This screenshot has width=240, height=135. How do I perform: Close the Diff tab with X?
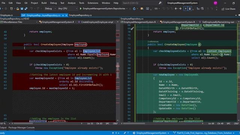point(66,15)
